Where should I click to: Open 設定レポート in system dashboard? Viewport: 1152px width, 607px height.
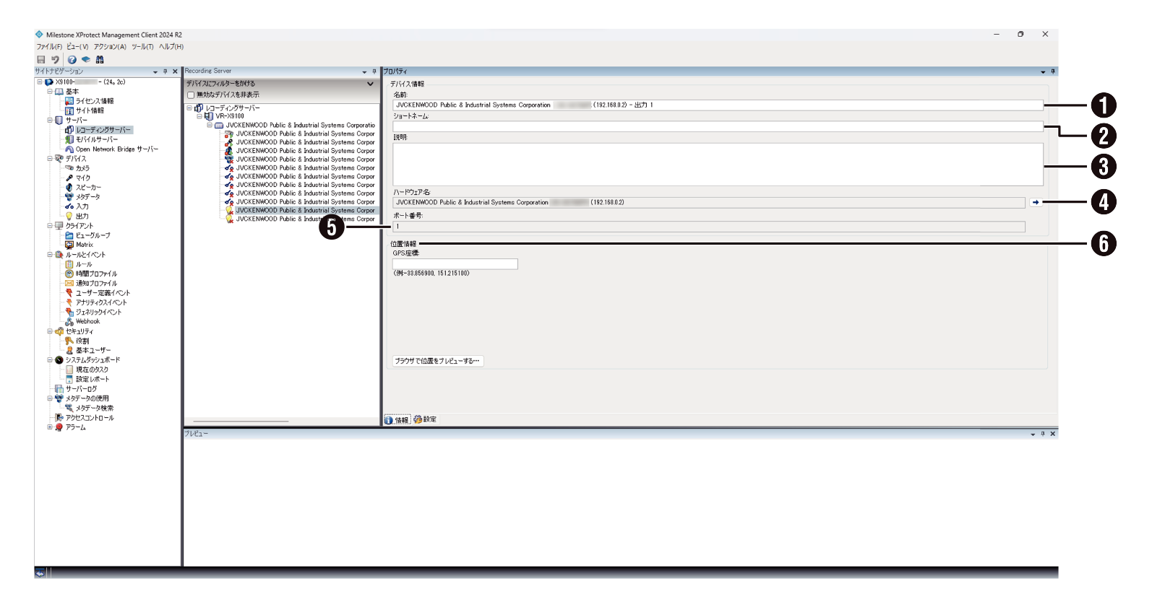pyautogui.click(x=93, y=379)
